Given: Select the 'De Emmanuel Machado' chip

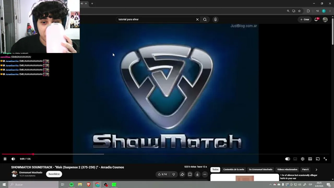Looking at the screenshot, I should pyautogui.click(x=260, y=169).
